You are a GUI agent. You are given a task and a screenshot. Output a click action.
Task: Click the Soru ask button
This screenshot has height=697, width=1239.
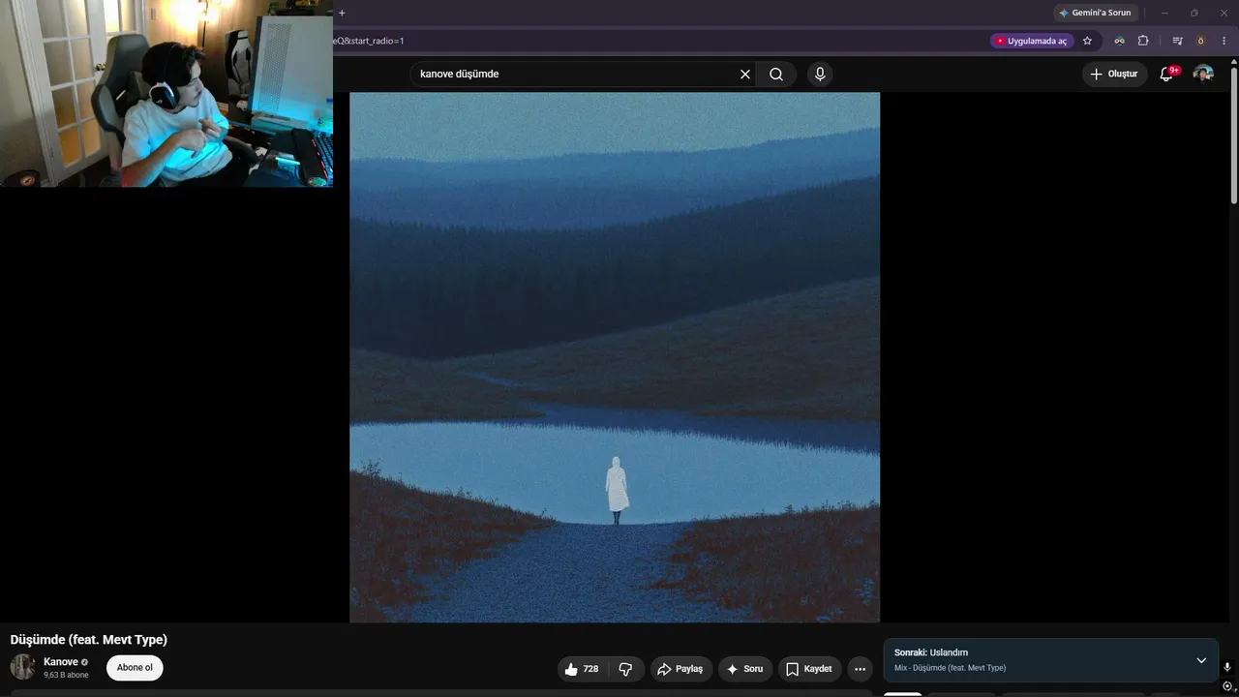(745, 669)
